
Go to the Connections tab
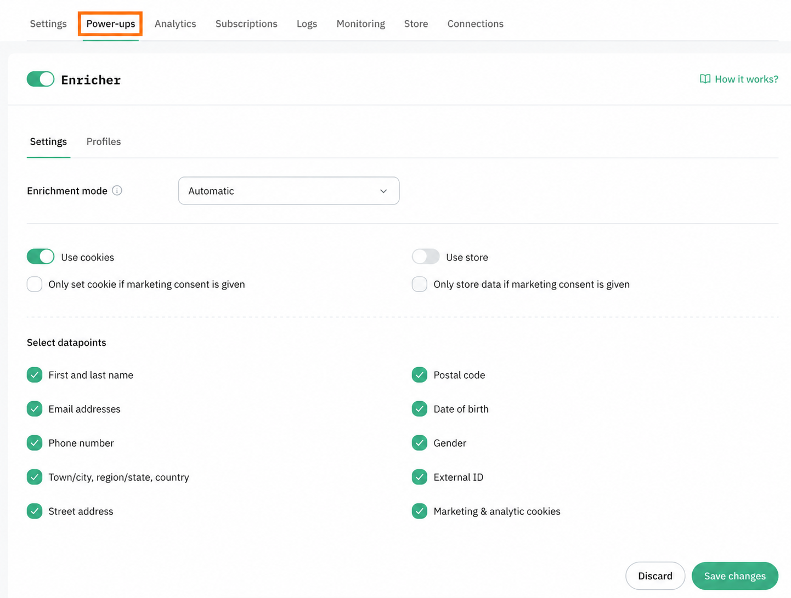coord(475,24)
